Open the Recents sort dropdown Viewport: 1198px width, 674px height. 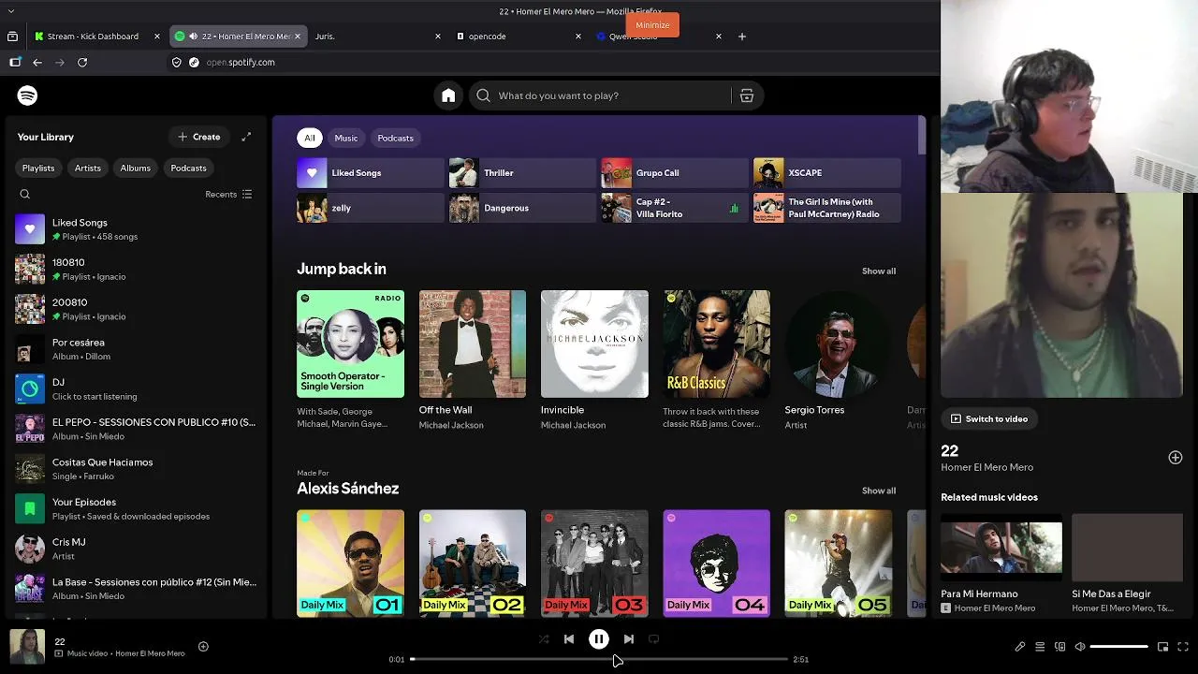tap(228, 195)
